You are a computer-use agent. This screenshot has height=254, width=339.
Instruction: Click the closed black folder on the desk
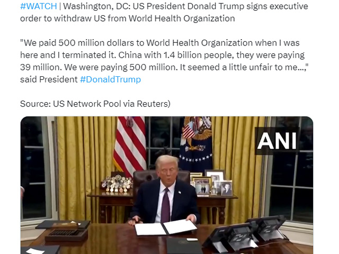[x=184, y=246]
